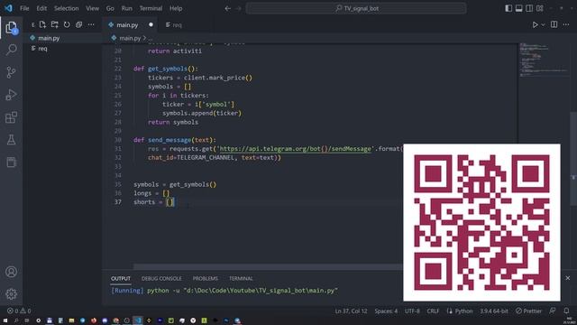Open Explorer views and more actions
Screen dimensions: 577x325
pos(91,24)
